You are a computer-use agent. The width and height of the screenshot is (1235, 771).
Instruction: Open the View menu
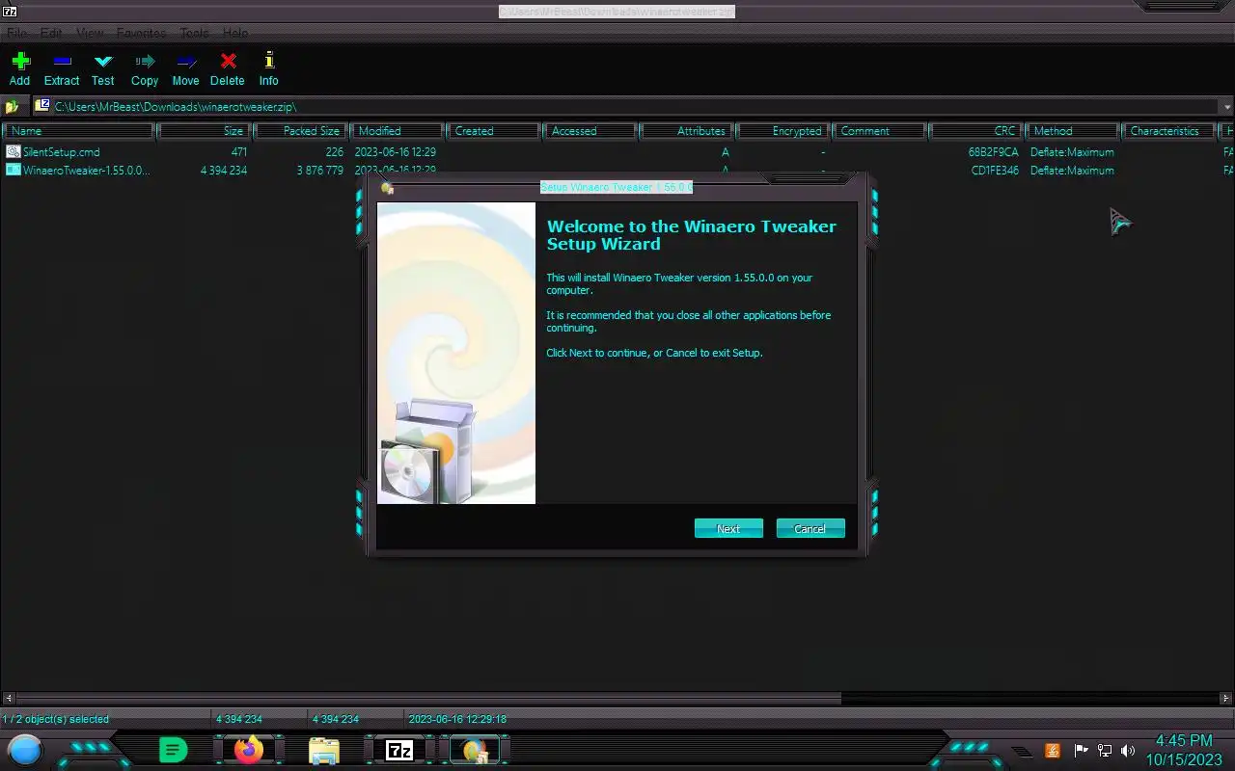click(x=90, y=33)
